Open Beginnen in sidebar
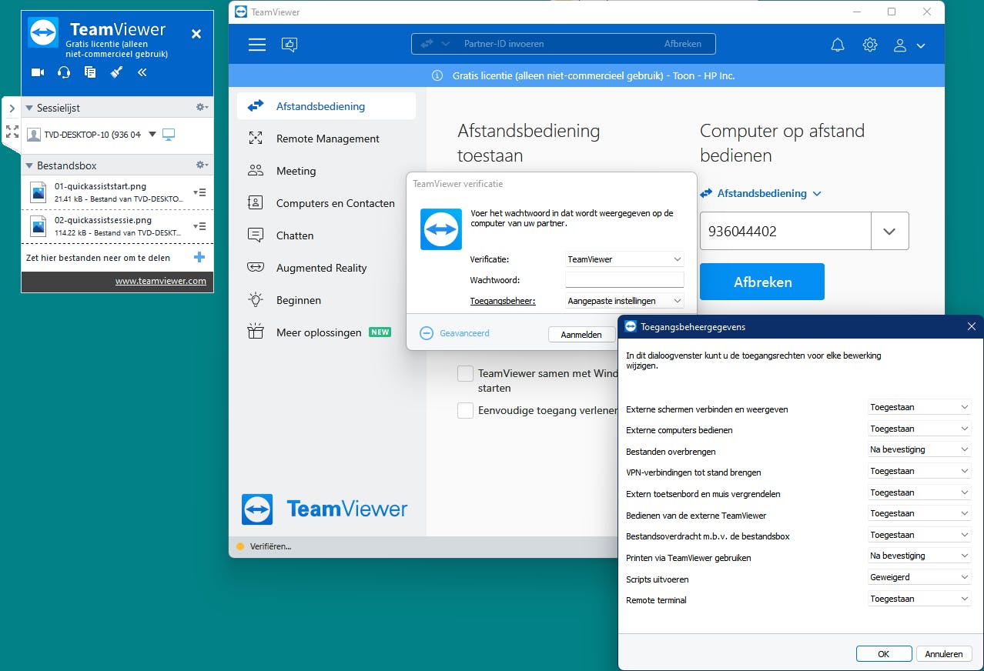The height and width of the screenshot is (671, 984). (326, 300)
